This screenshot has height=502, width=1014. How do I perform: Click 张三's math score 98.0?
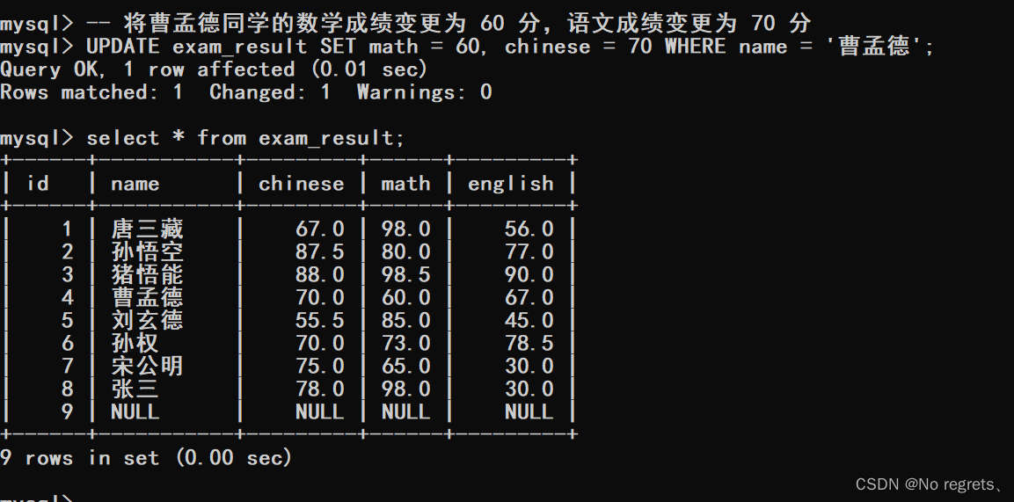pos(405,389)
